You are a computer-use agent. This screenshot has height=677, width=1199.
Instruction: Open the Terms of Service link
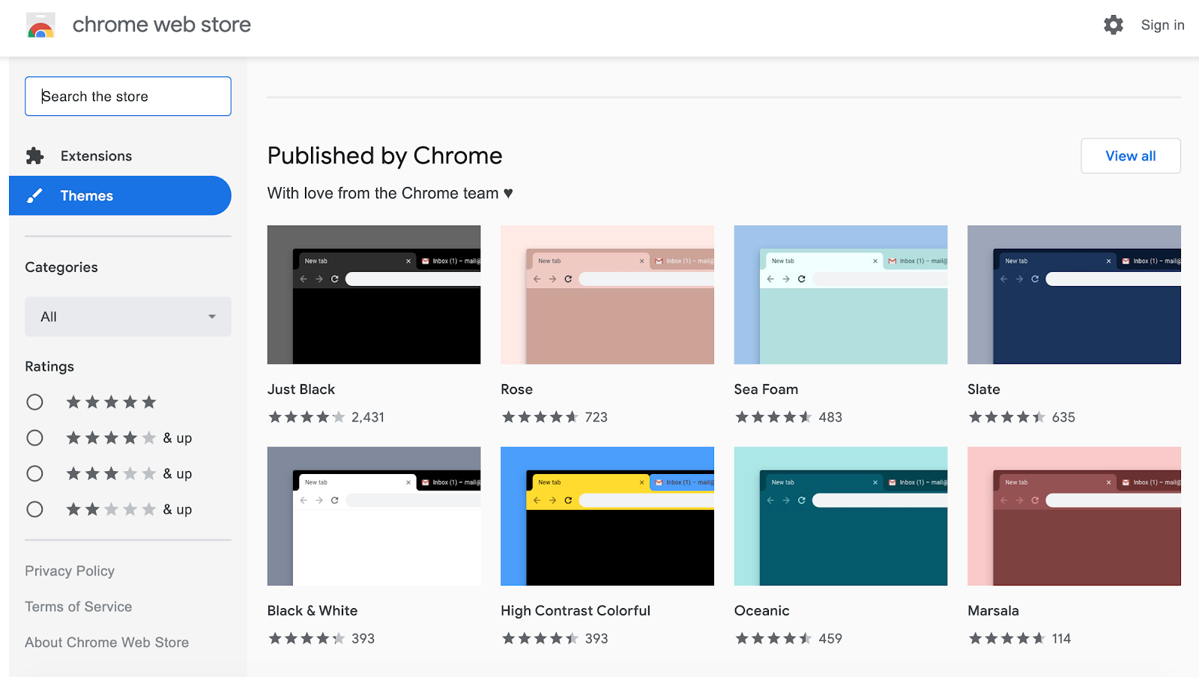click(79, 607)
